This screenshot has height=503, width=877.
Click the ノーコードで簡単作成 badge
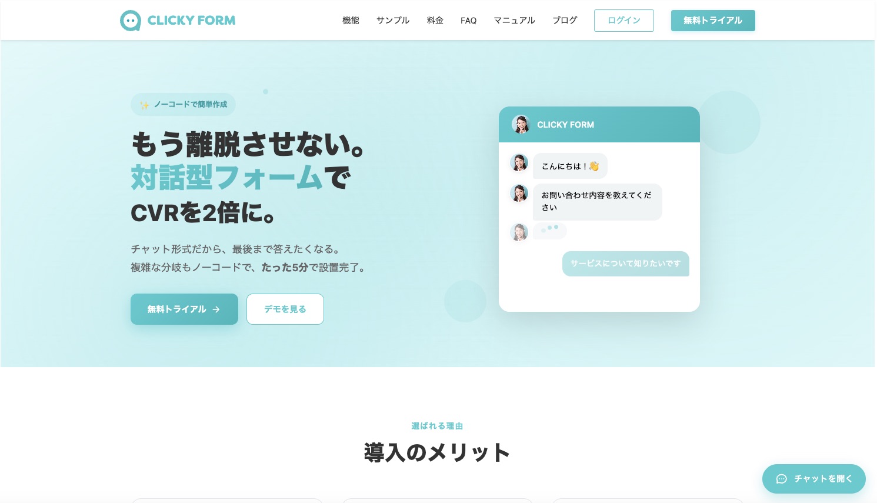(183, 104)
